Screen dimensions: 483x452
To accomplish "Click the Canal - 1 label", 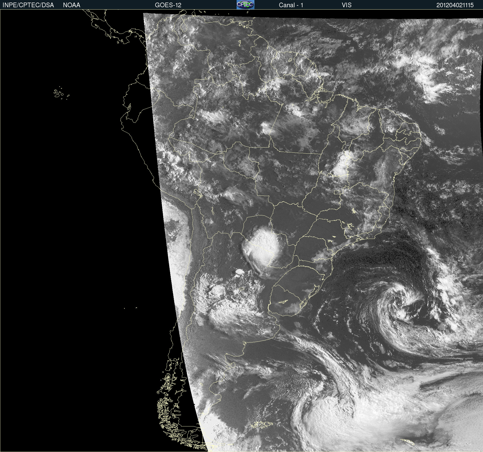I will click(291, 5).
